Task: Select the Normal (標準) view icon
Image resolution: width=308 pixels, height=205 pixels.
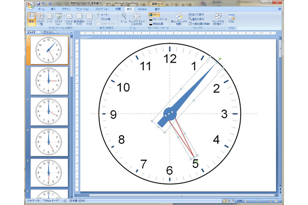Action: pyautogui.click(x=31, y=19)
